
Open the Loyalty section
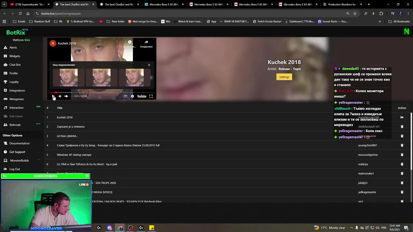pyautogui.click(x=14, y=82)
